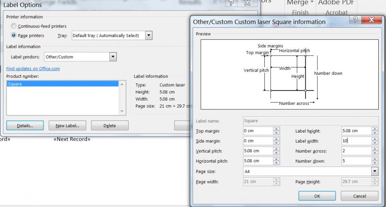
Task: Select Continuous-feed printers radio option
Action: tap(14, 26)
